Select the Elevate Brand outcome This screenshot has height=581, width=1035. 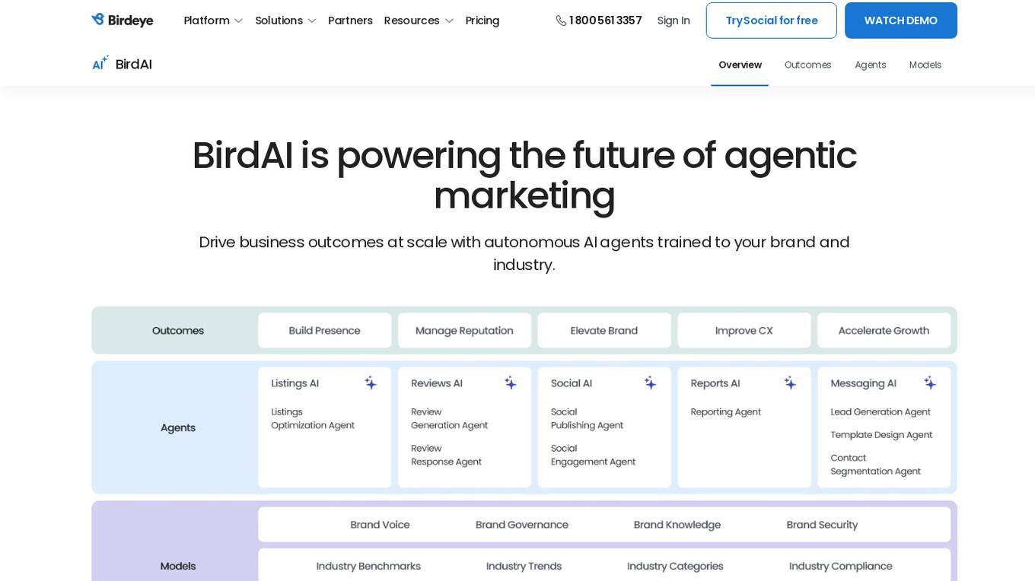click(604, 331)
